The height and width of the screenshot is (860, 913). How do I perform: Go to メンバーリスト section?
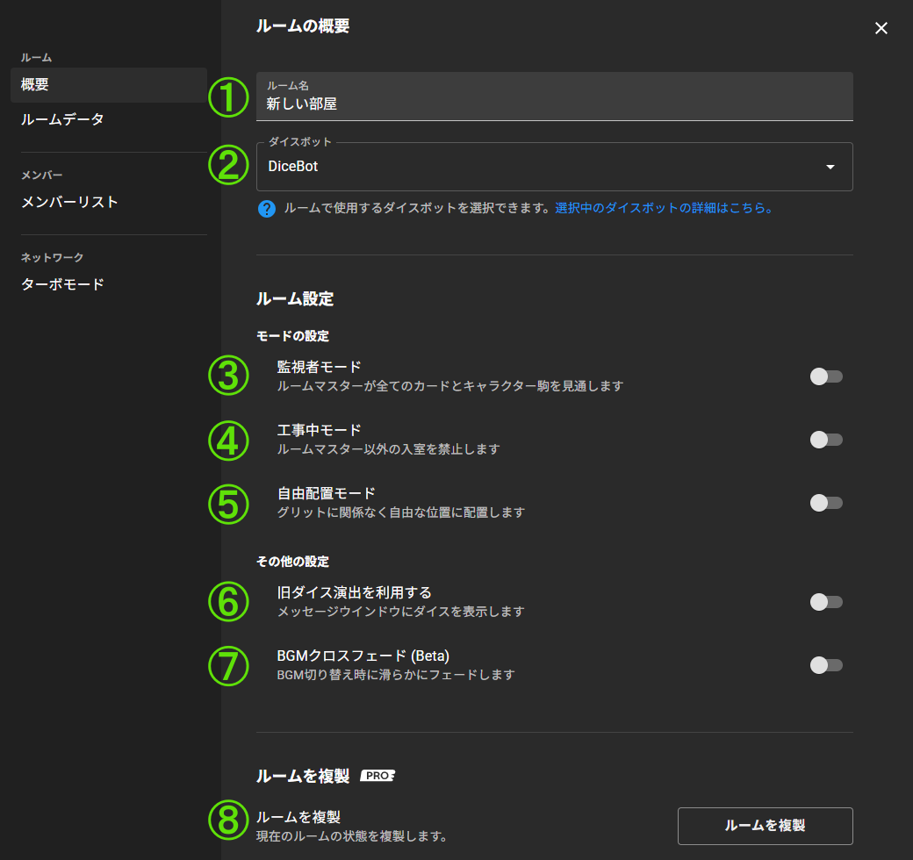(x=69, y=202)
